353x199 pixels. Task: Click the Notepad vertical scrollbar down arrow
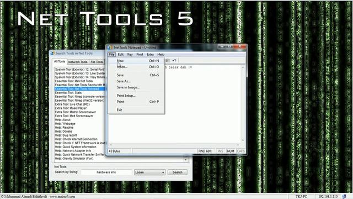tap(243, 140)
